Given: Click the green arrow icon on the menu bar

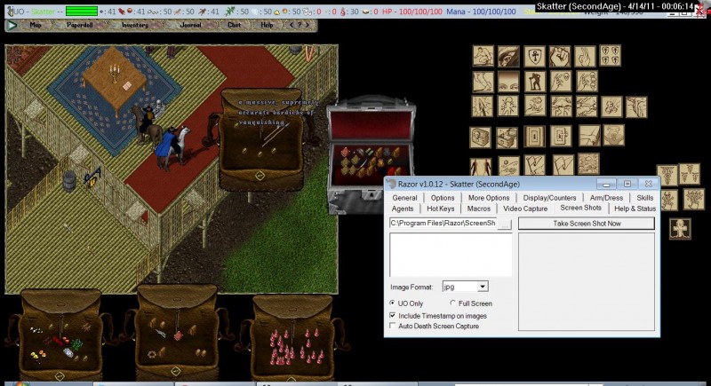Looking at the screenshot, I should point(12,25).
